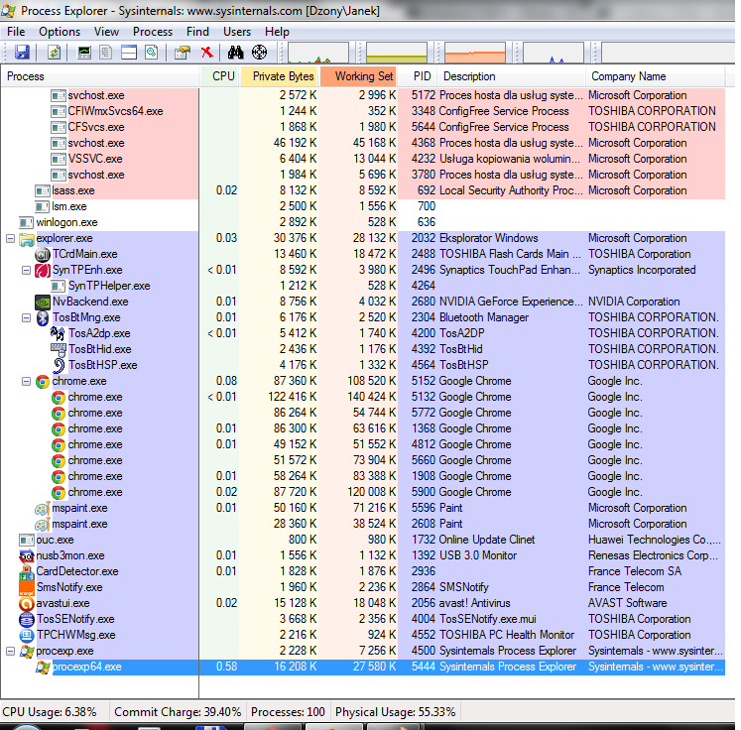Open Properties via the toolbar icon
Viewport: 741px width, 730px height.
183,52
